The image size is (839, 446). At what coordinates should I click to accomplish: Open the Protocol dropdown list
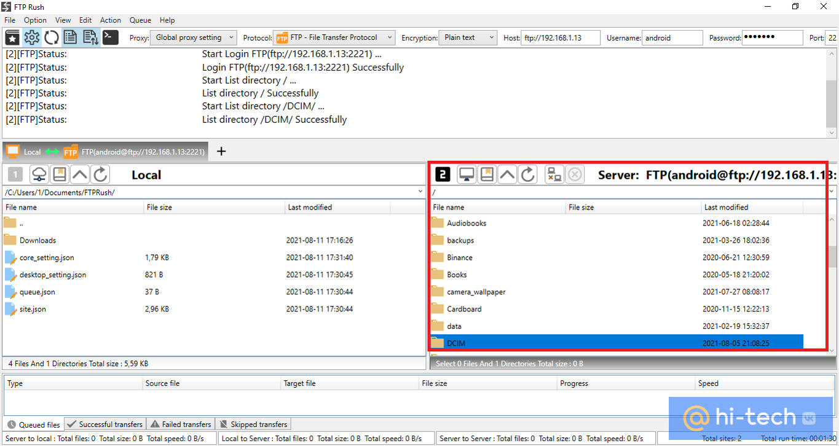(334, 37)
